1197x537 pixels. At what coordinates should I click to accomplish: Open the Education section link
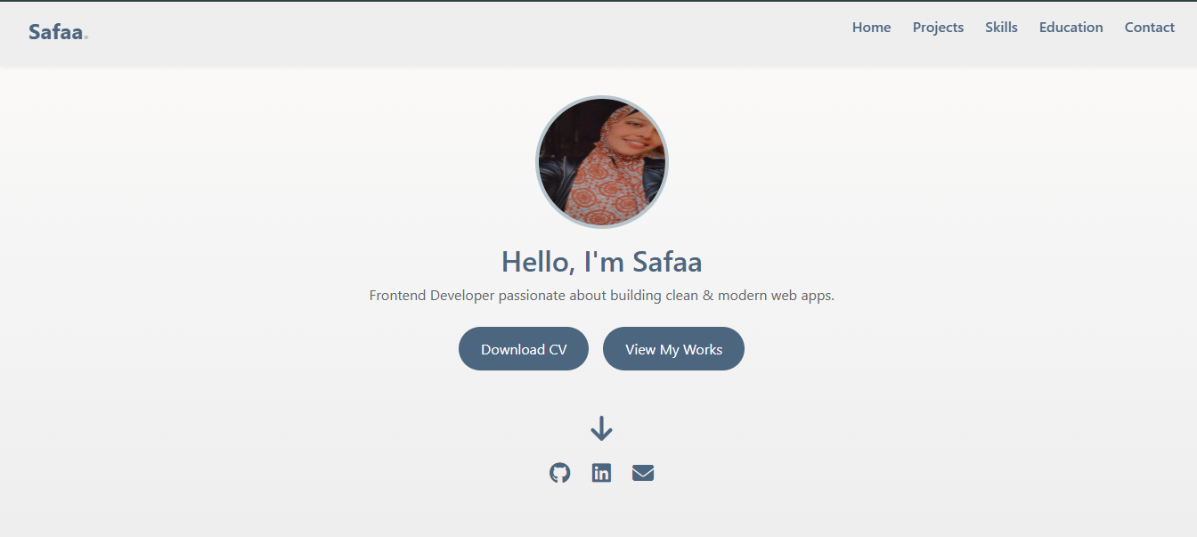point(1071,27)
